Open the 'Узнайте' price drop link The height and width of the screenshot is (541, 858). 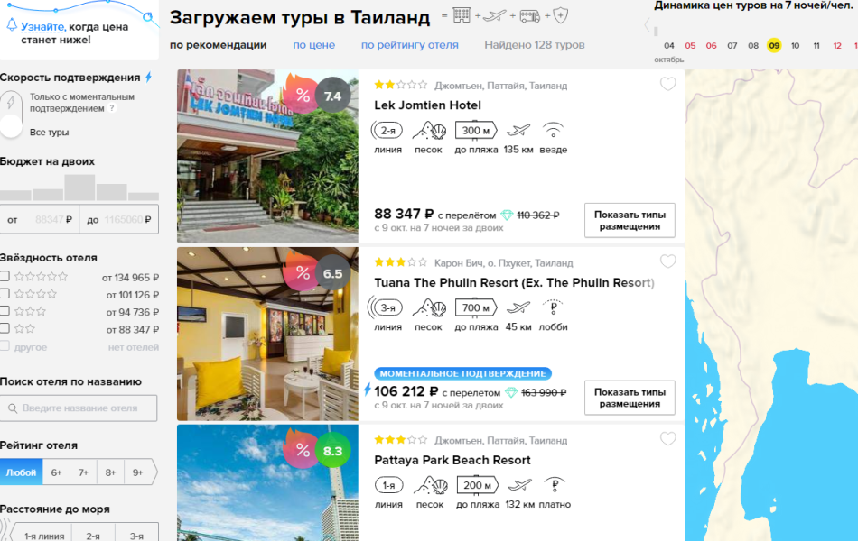point(42,27)
